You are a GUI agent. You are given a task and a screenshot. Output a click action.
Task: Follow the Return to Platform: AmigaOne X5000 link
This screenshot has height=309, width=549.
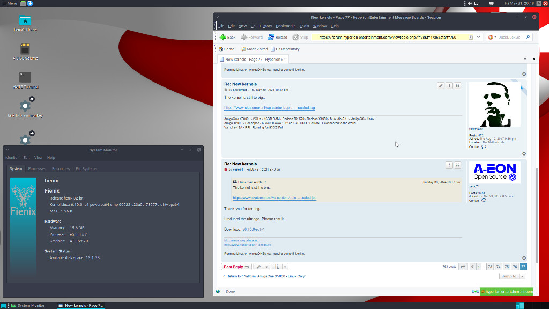point(264,276)
